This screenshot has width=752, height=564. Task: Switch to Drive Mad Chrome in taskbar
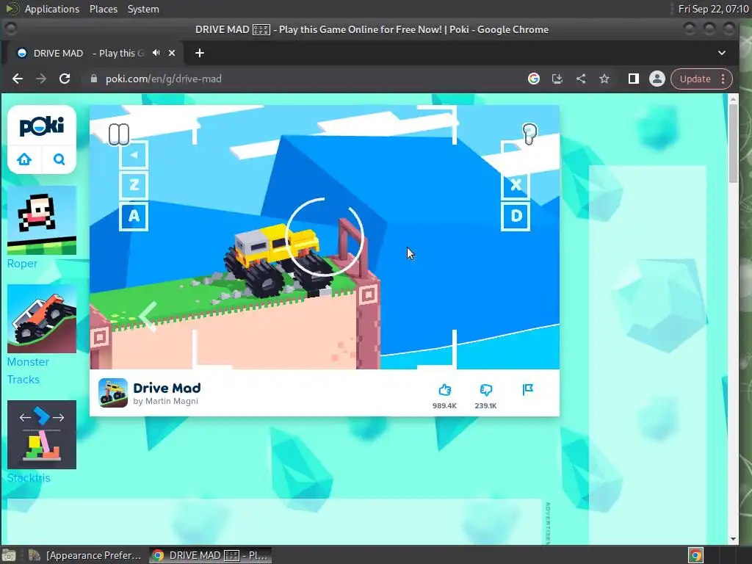(x=211, y=555)
